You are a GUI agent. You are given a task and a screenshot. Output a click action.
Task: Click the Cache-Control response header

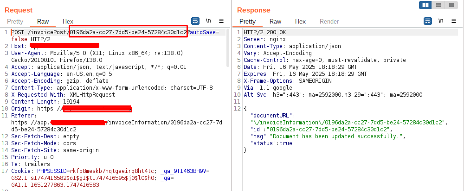[325, 60]
